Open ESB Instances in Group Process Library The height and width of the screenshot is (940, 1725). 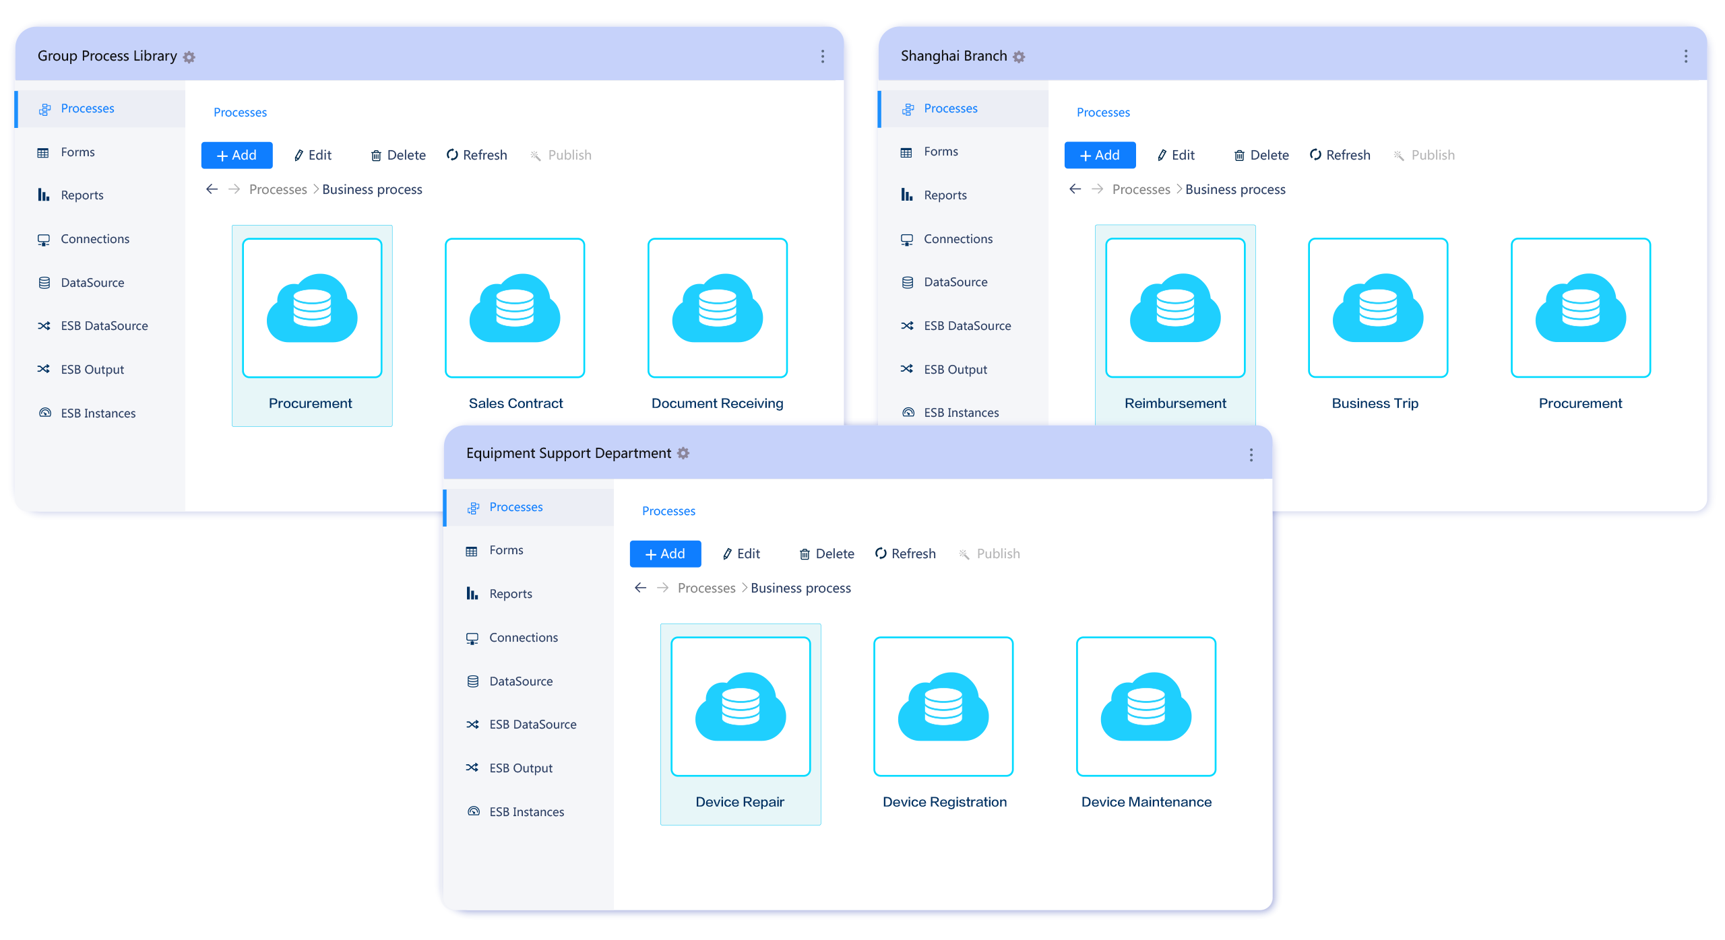click(98, 413)
